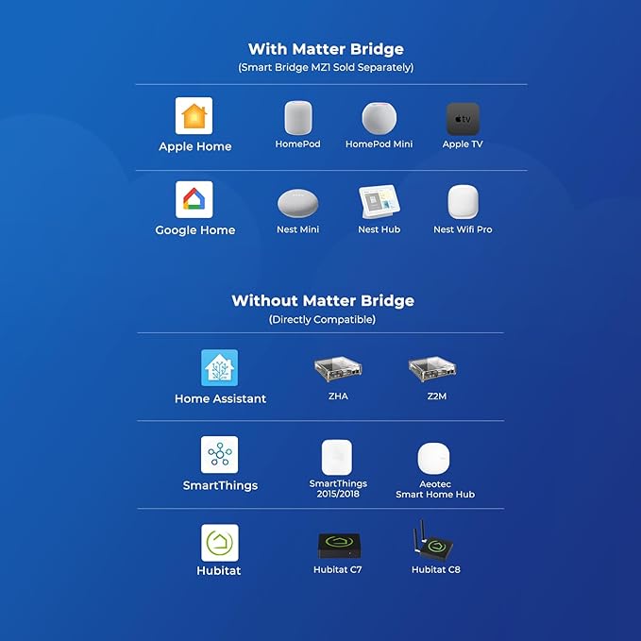
Task: Select the HomePod Mini image
Action: 379,118
